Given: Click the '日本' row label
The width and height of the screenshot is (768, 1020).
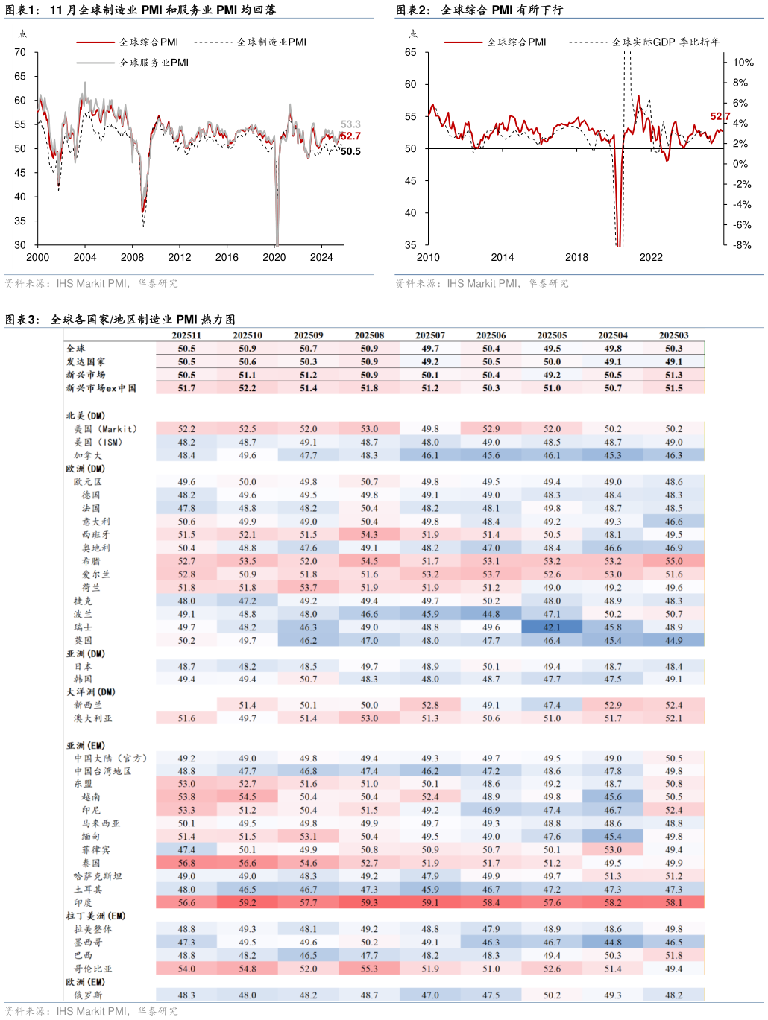Looking at the screenshot, I should (x=83, y=667).
